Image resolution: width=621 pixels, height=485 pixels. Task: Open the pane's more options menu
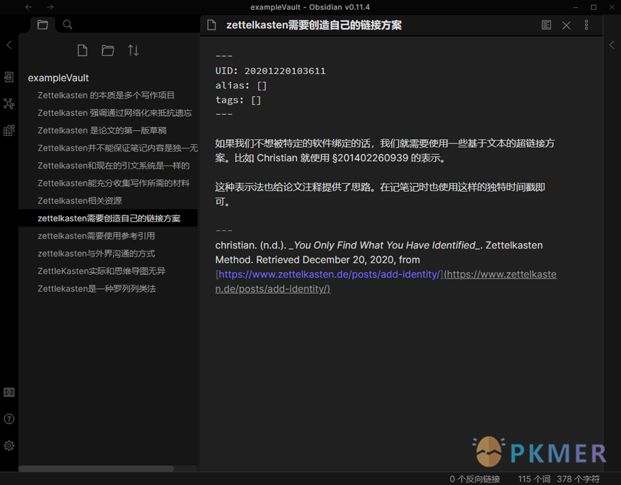click(587, 25)
